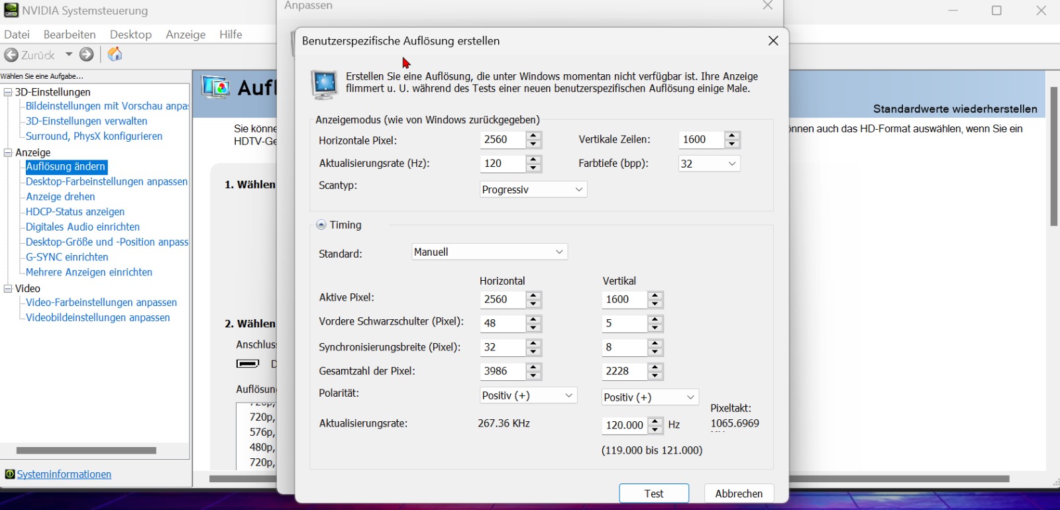
Task: Click the Systeminformationen icon
Action: 10,474
